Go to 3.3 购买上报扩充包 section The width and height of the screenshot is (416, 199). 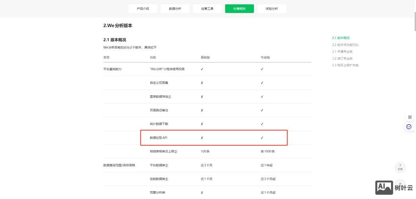click(x=346, y=65)
